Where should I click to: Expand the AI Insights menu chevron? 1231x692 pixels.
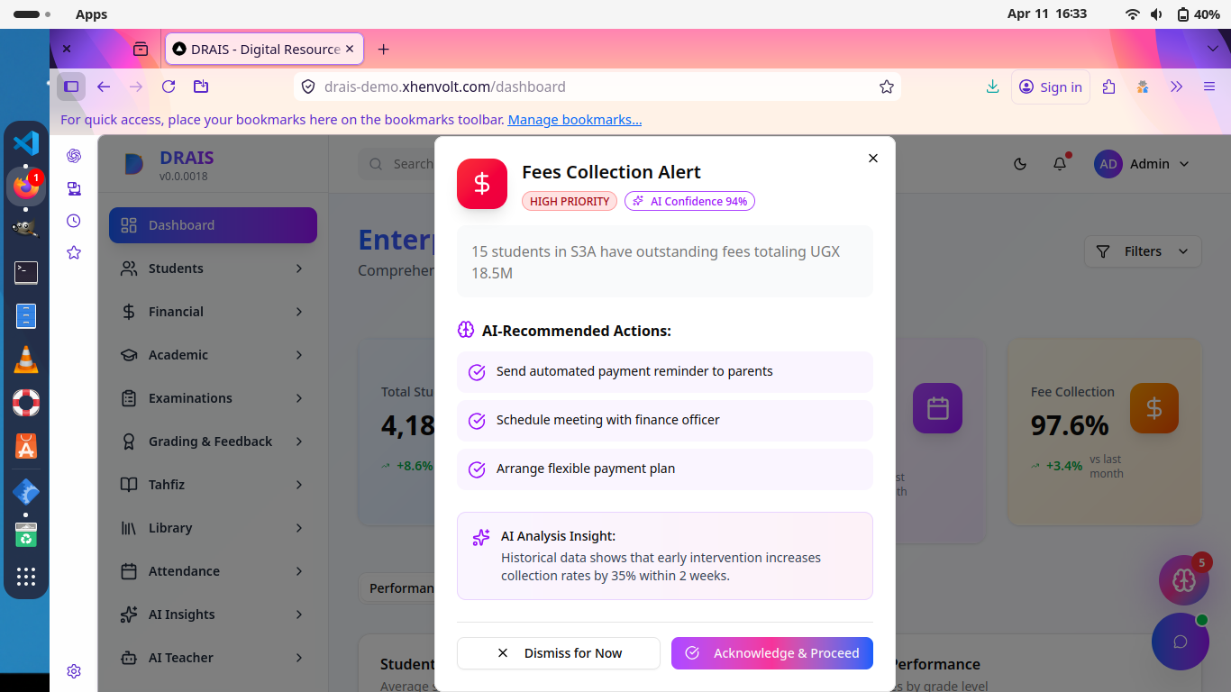[x=299, y=615]
